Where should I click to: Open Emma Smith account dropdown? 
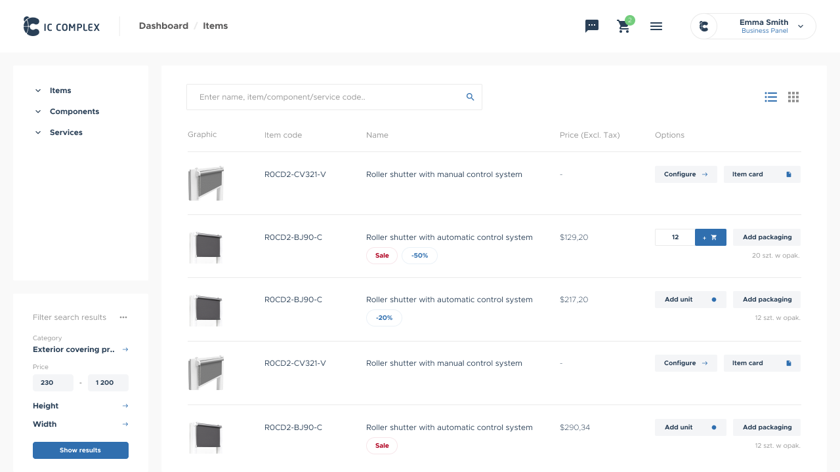tap(800, 26)
